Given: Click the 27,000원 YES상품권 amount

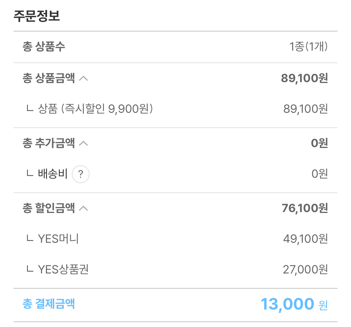Looking at the screenshot, I should click(x=305, y=270).
